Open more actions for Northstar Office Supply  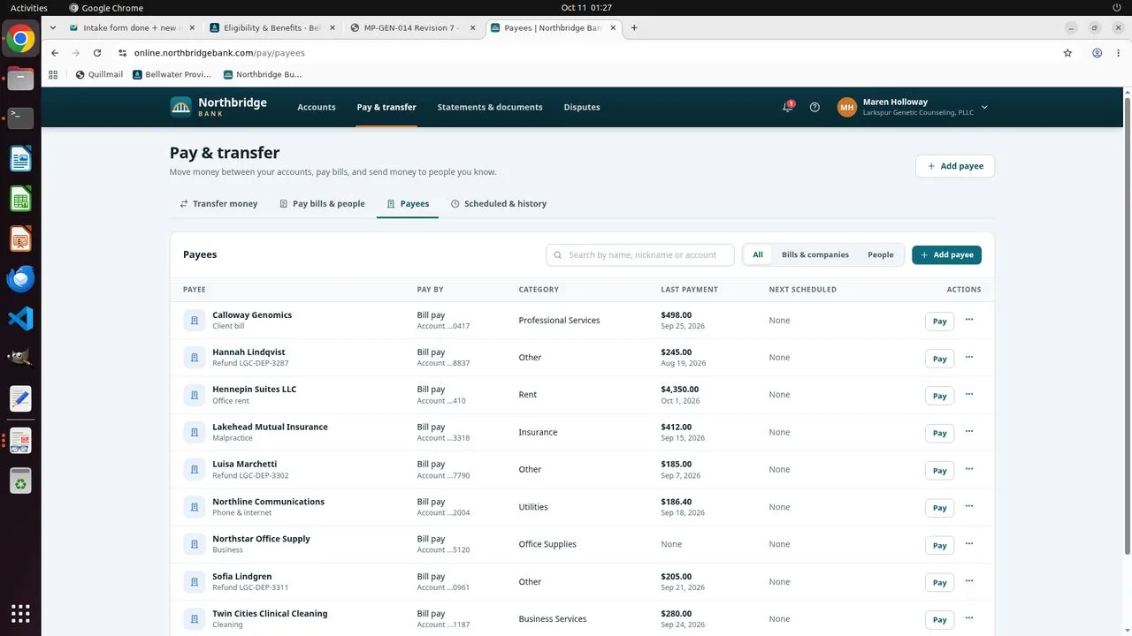969,543
